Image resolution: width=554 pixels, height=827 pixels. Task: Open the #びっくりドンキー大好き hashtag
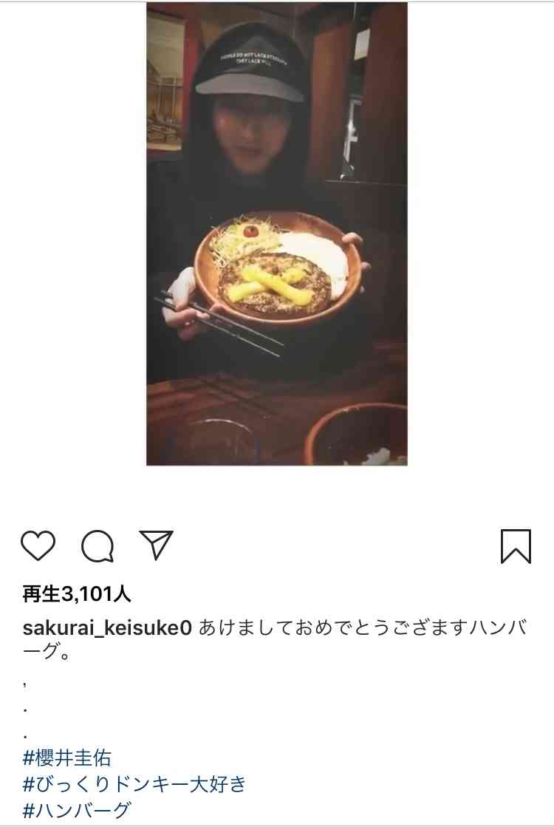click(134, 783)
